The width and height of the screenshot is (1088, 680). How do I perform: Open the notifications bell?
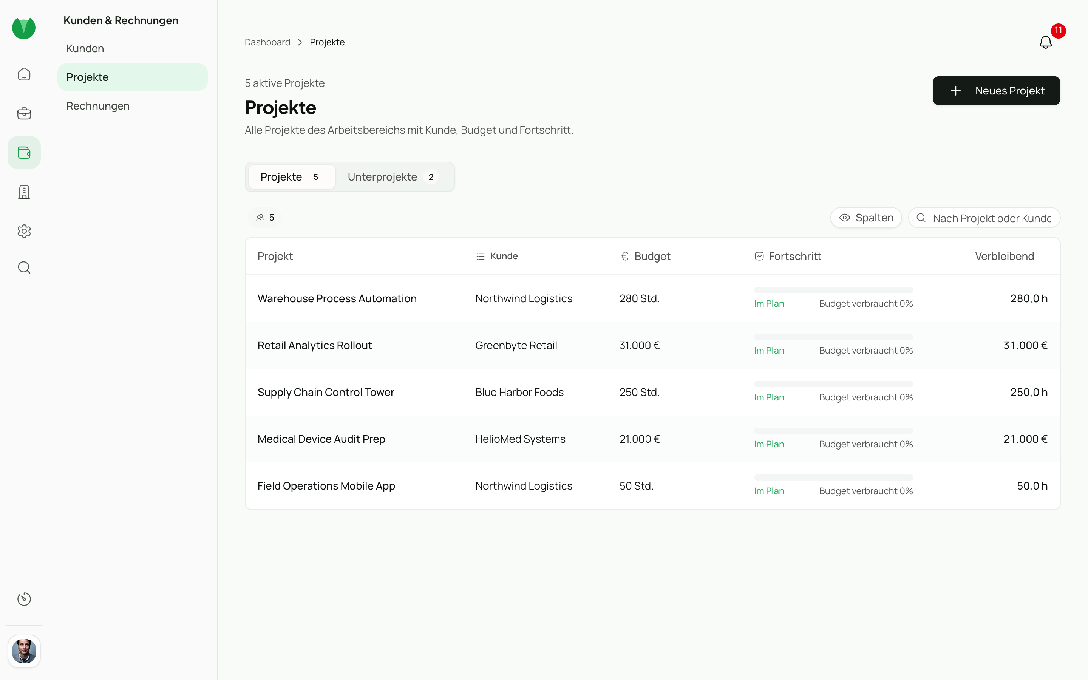1045,42
